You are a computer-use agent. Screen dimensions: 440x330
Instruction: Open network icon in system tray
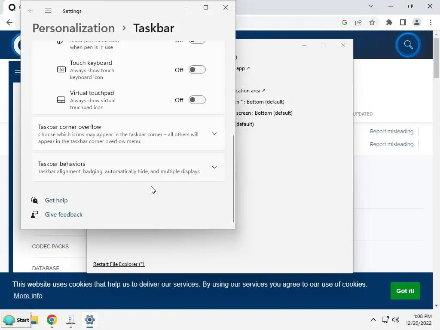(x=385, y=320)
